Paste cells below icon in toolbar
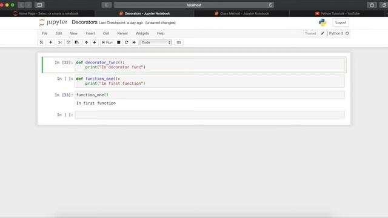 pyautogui.click(x=77, y=42)
